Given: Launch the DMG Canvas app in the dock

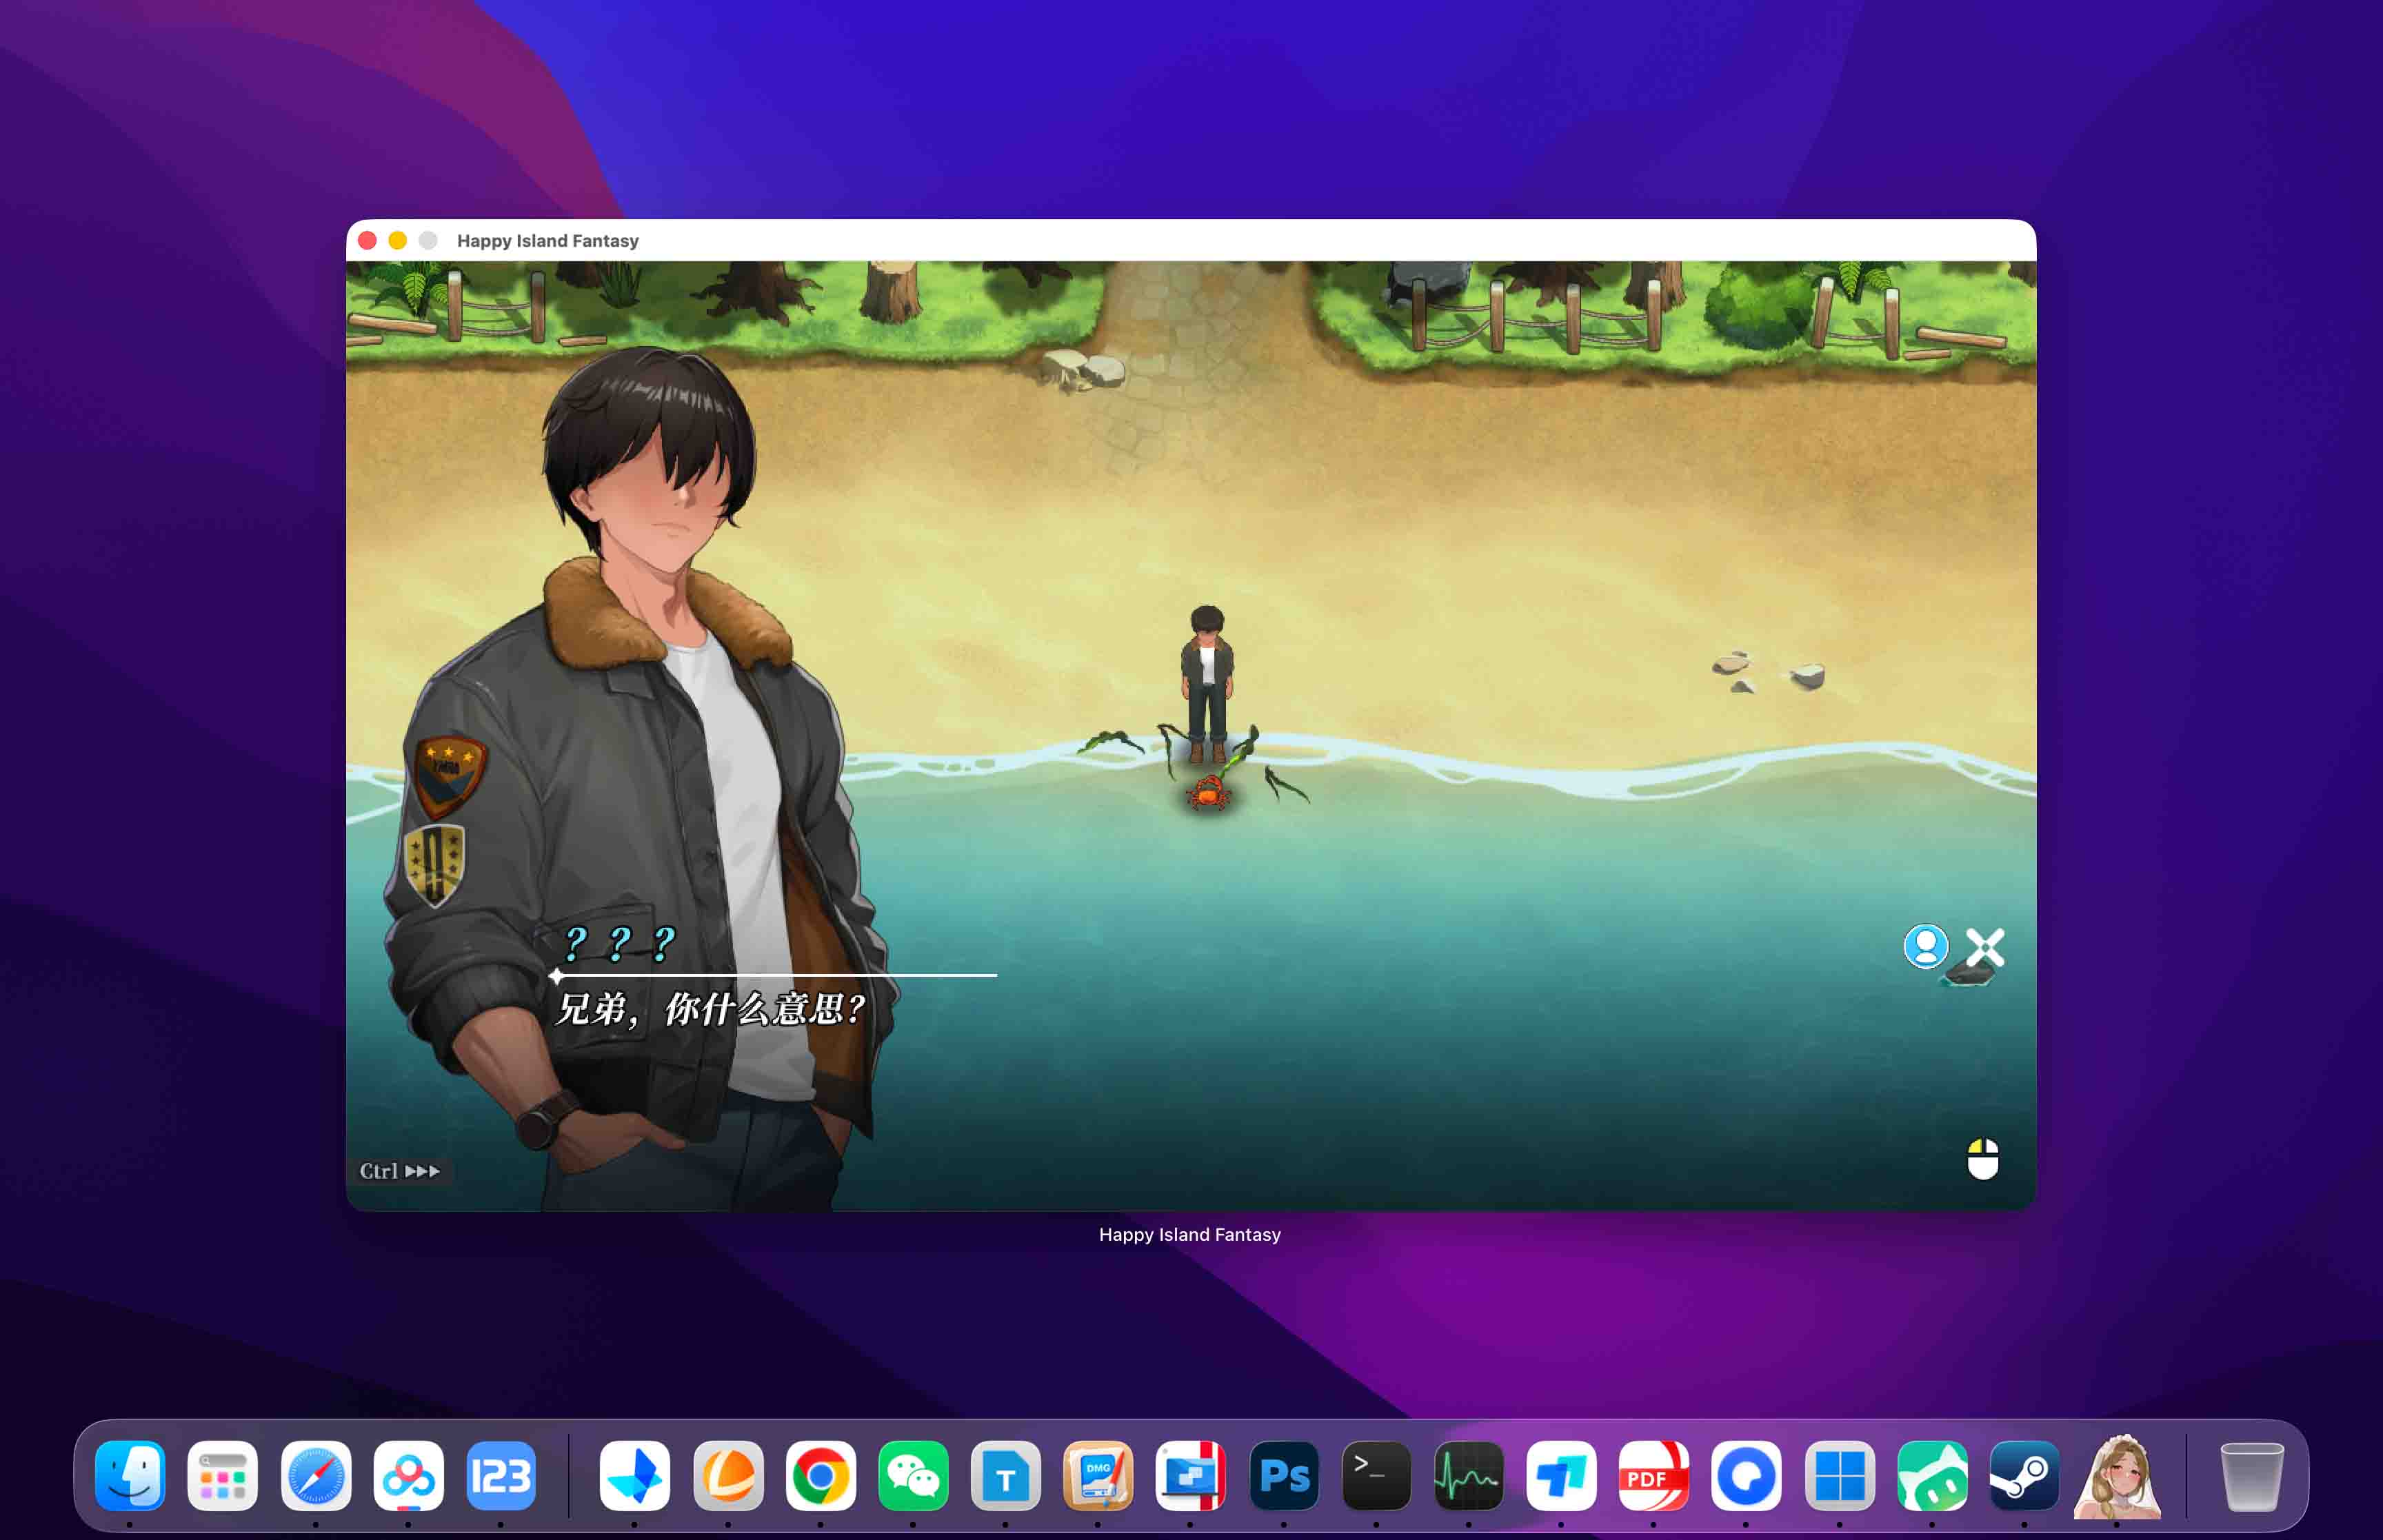Looking at the screenshot, I should [x=1098, y=1475].
